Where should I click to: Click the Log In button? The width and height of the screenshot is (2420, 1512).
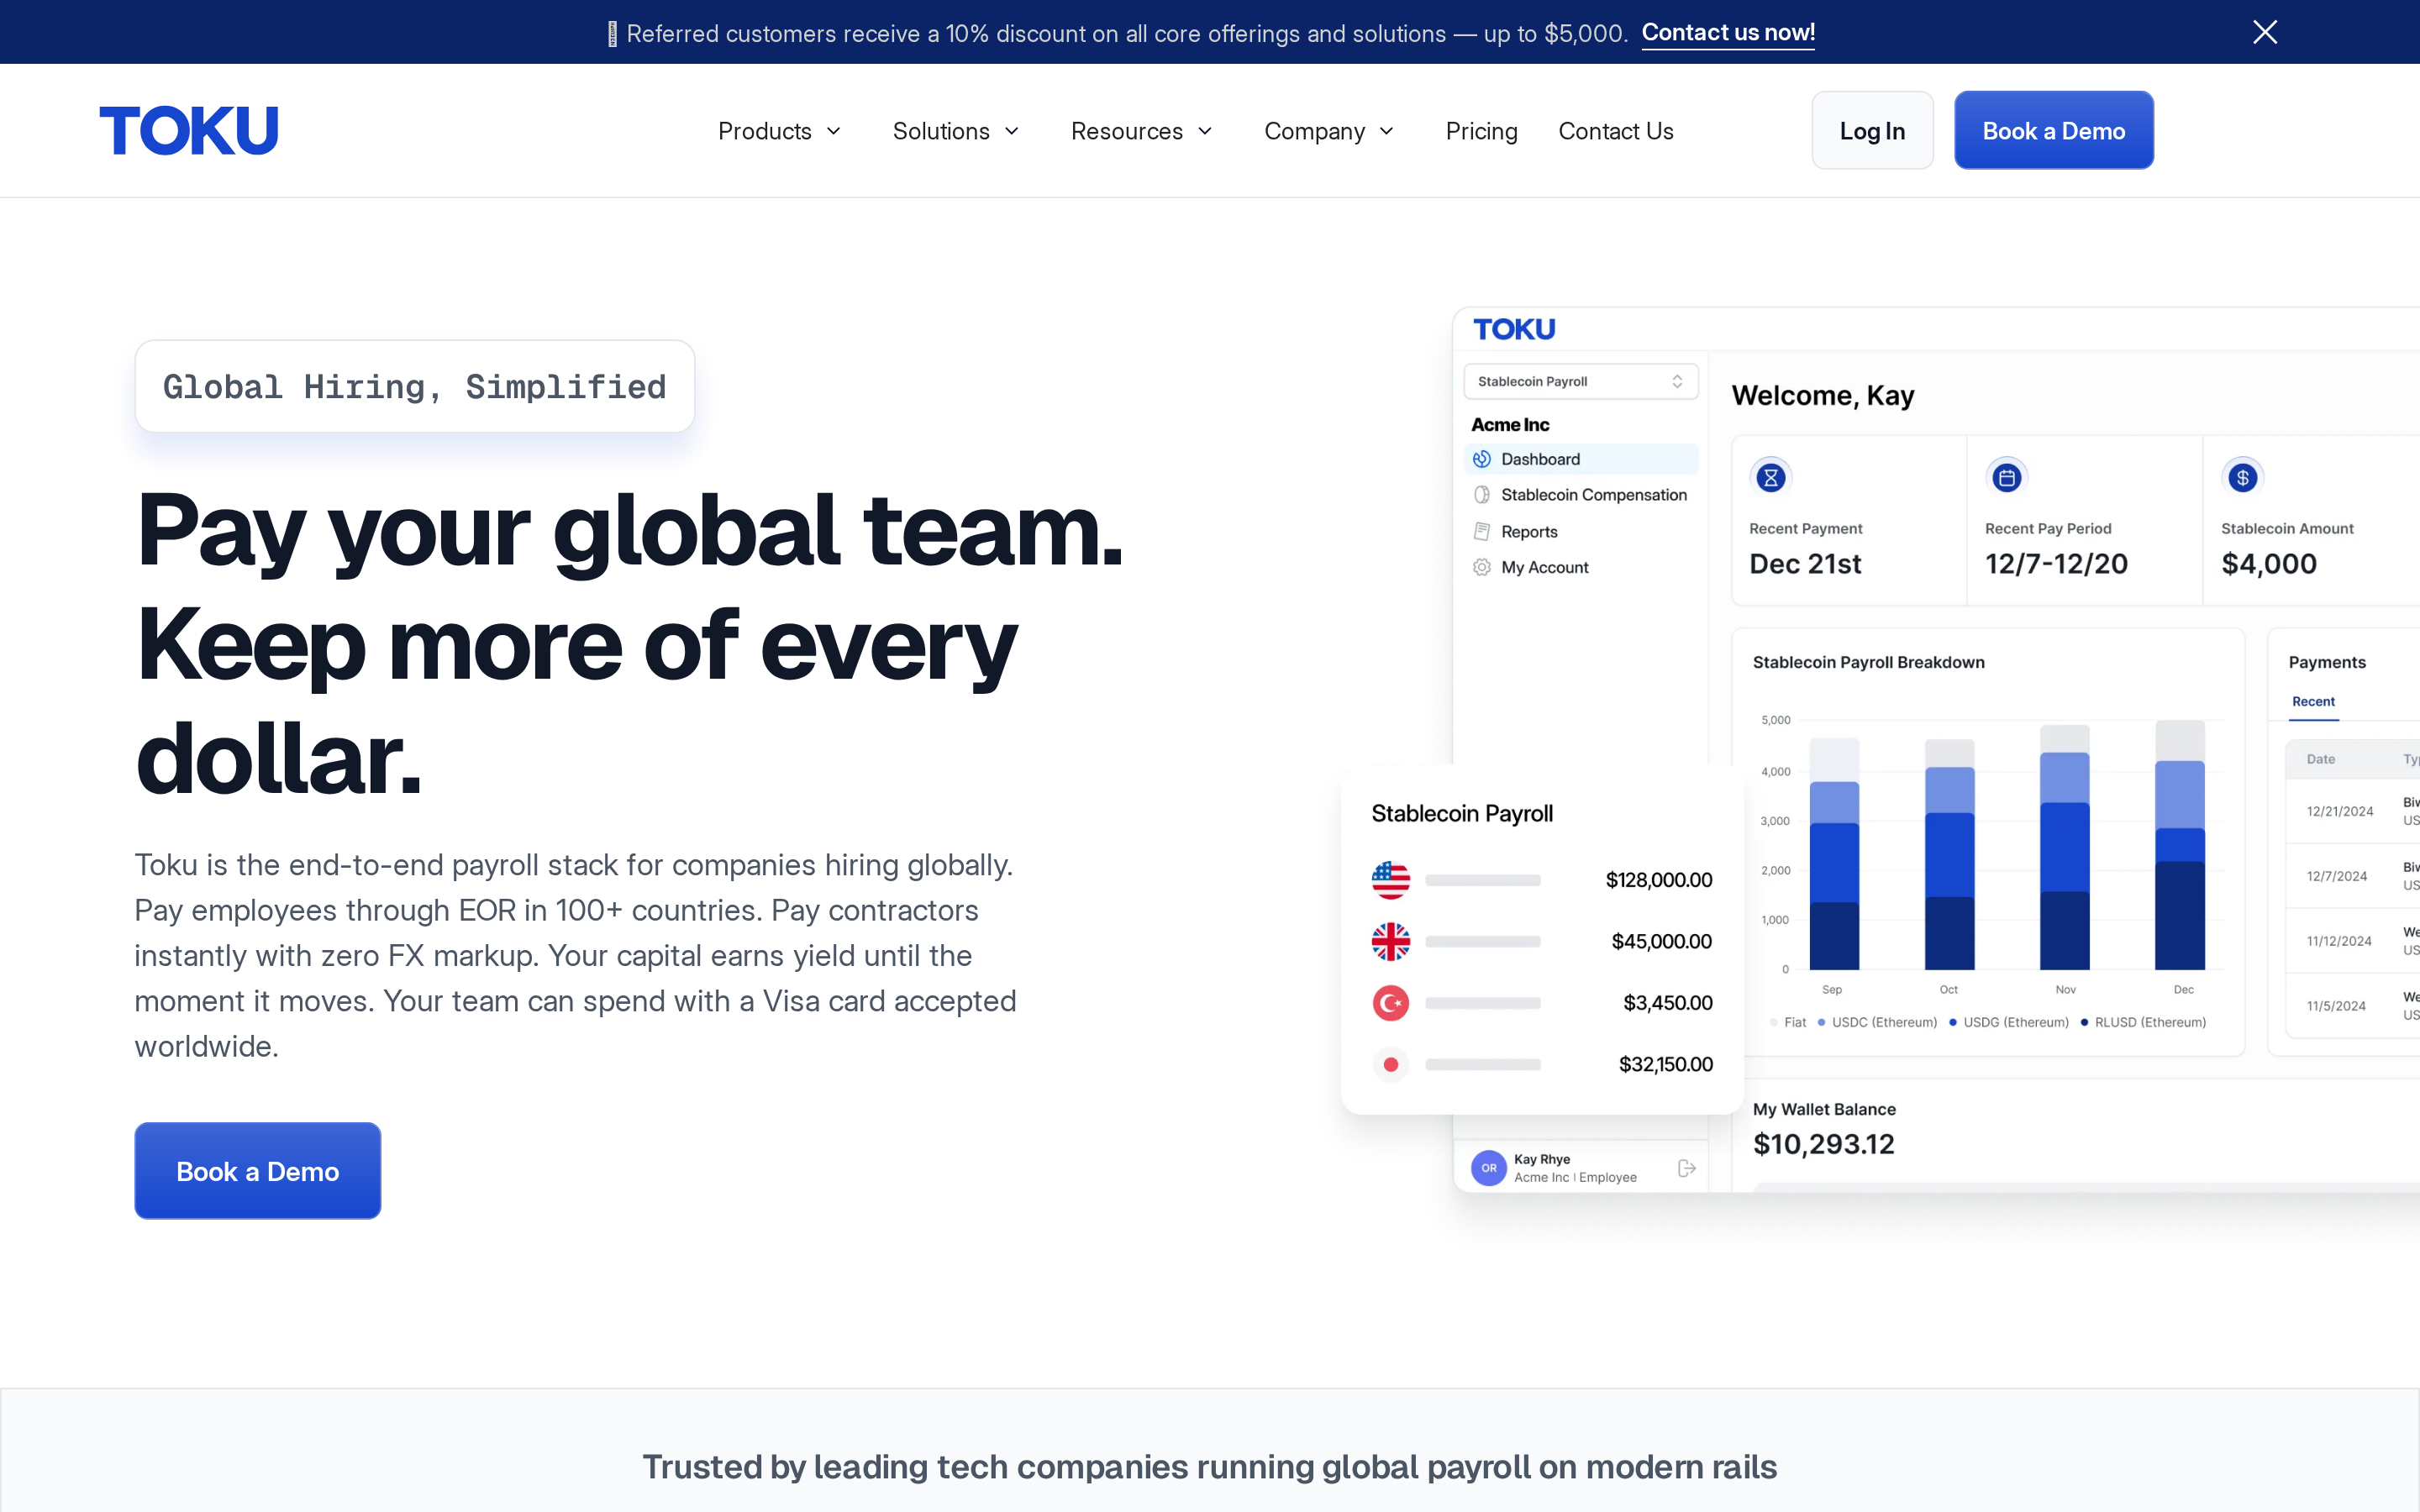(x=1872, y=130)
